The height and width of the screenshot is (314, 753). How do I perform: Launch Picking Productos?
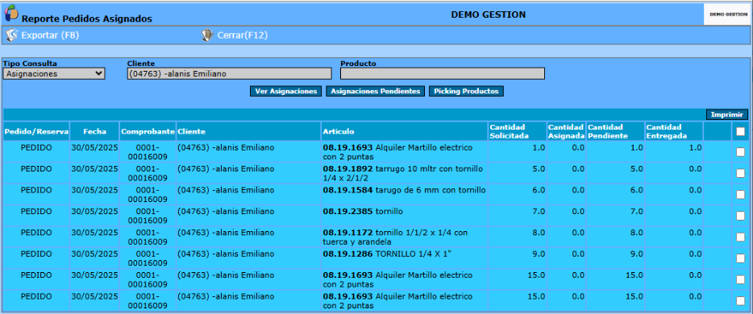pyautogui.click(x=466, y=91)
